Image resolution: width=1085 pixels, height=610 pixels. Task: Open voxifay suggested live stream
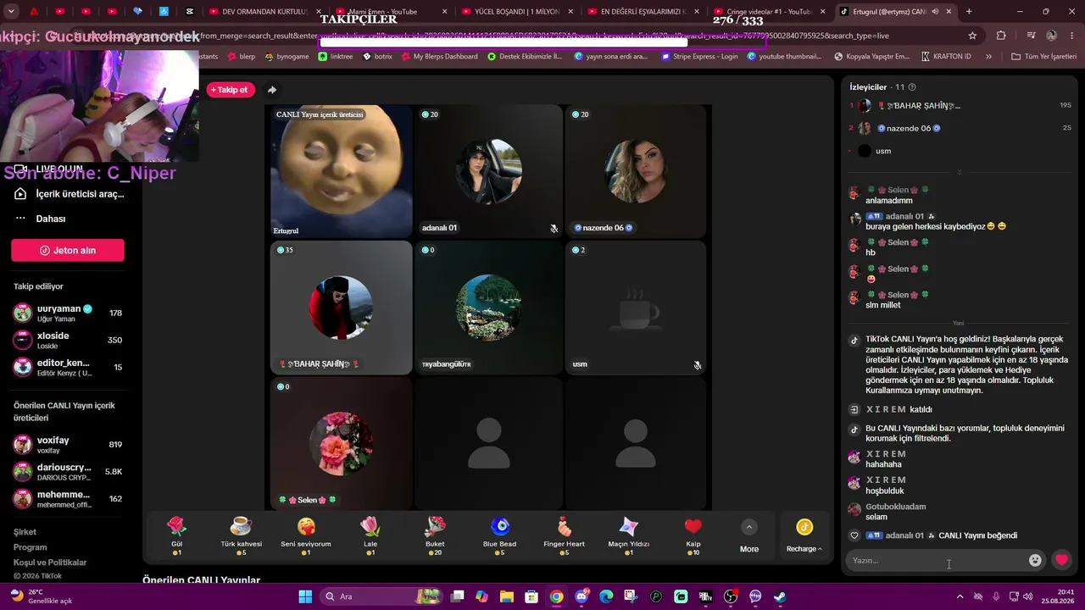pyautogui.click(x=68, y=445)
